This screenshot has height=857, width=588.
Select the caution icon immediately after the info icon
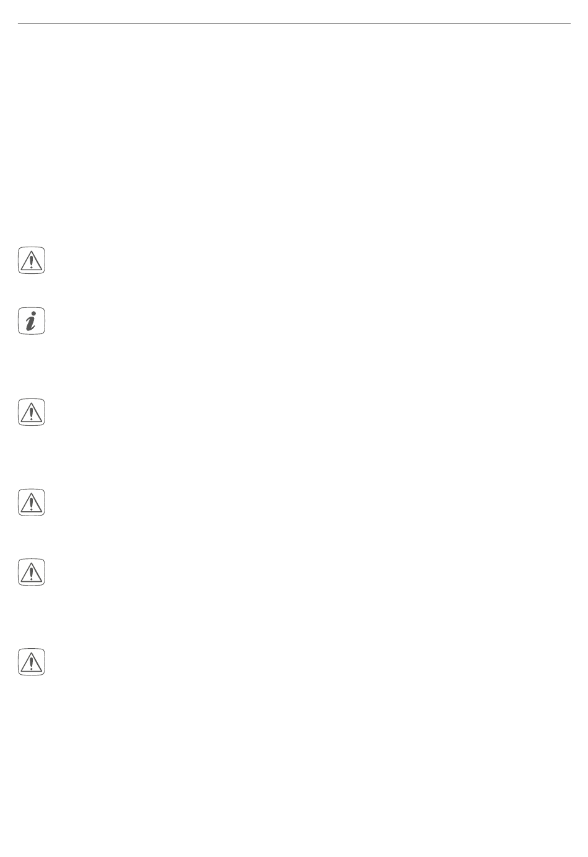point(31,412)
